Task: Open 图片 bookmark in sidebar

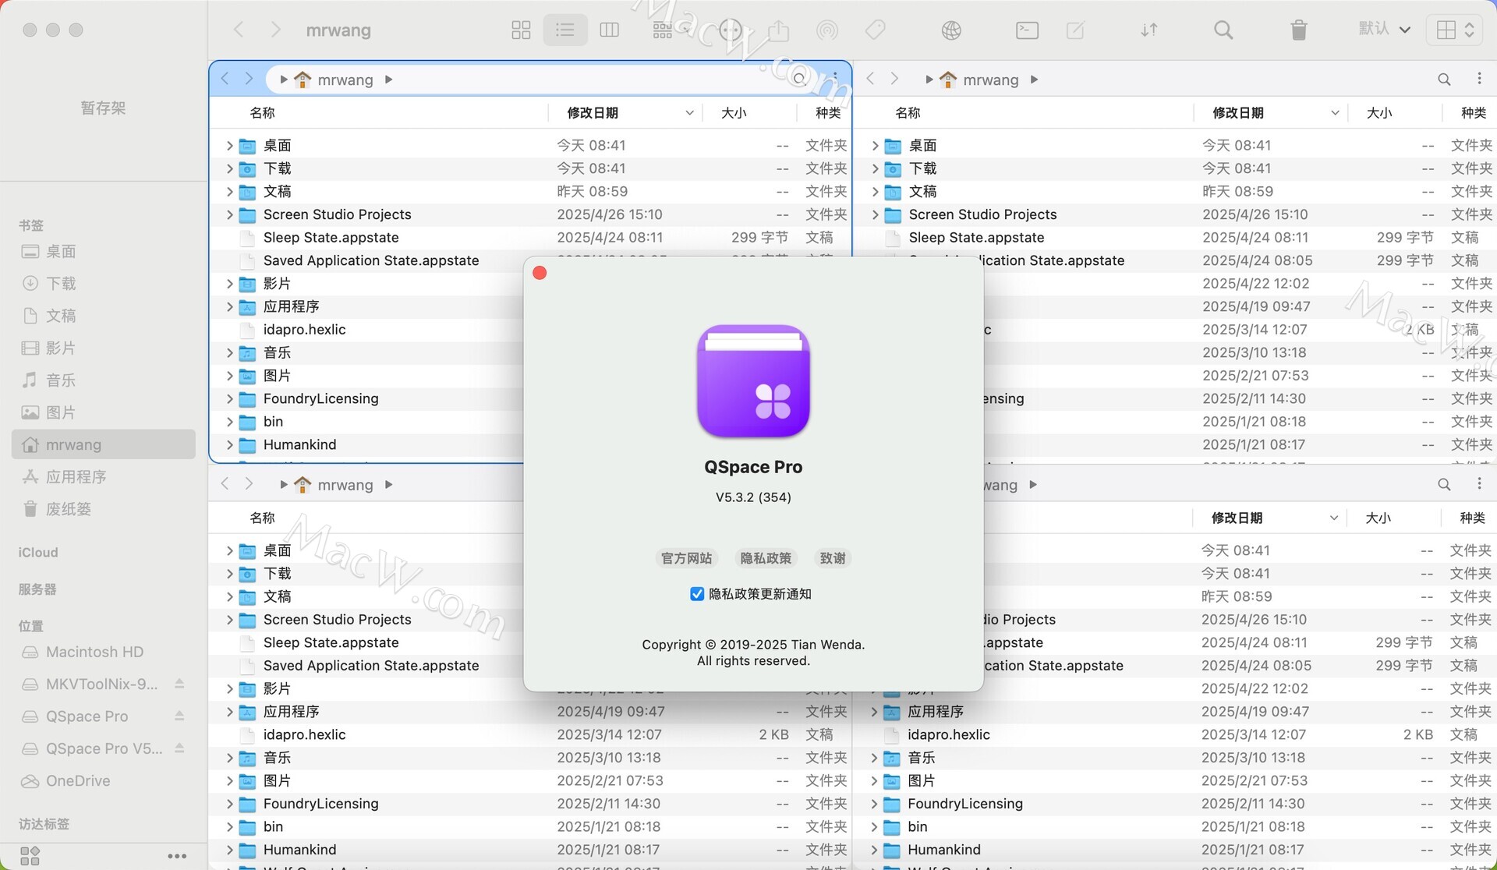Action: click(x=103, y=412)
